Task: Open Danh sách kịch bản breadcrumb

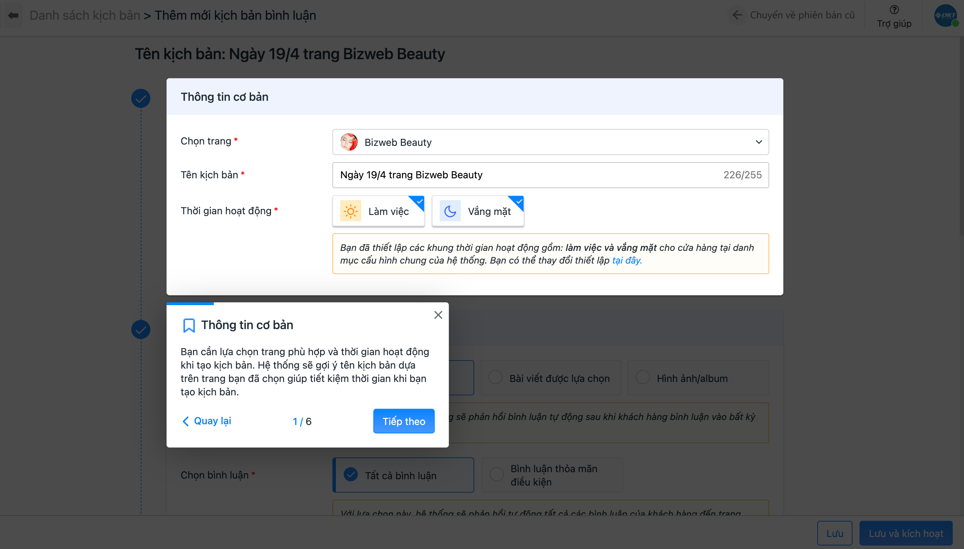Action: click(85, 16)
